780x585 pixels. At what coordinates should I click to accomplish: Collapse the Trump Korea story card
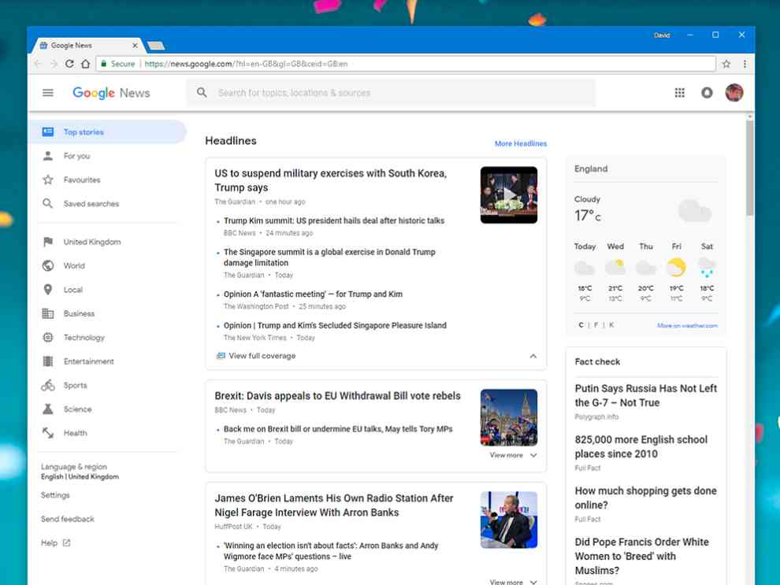[x=533, y=356]
